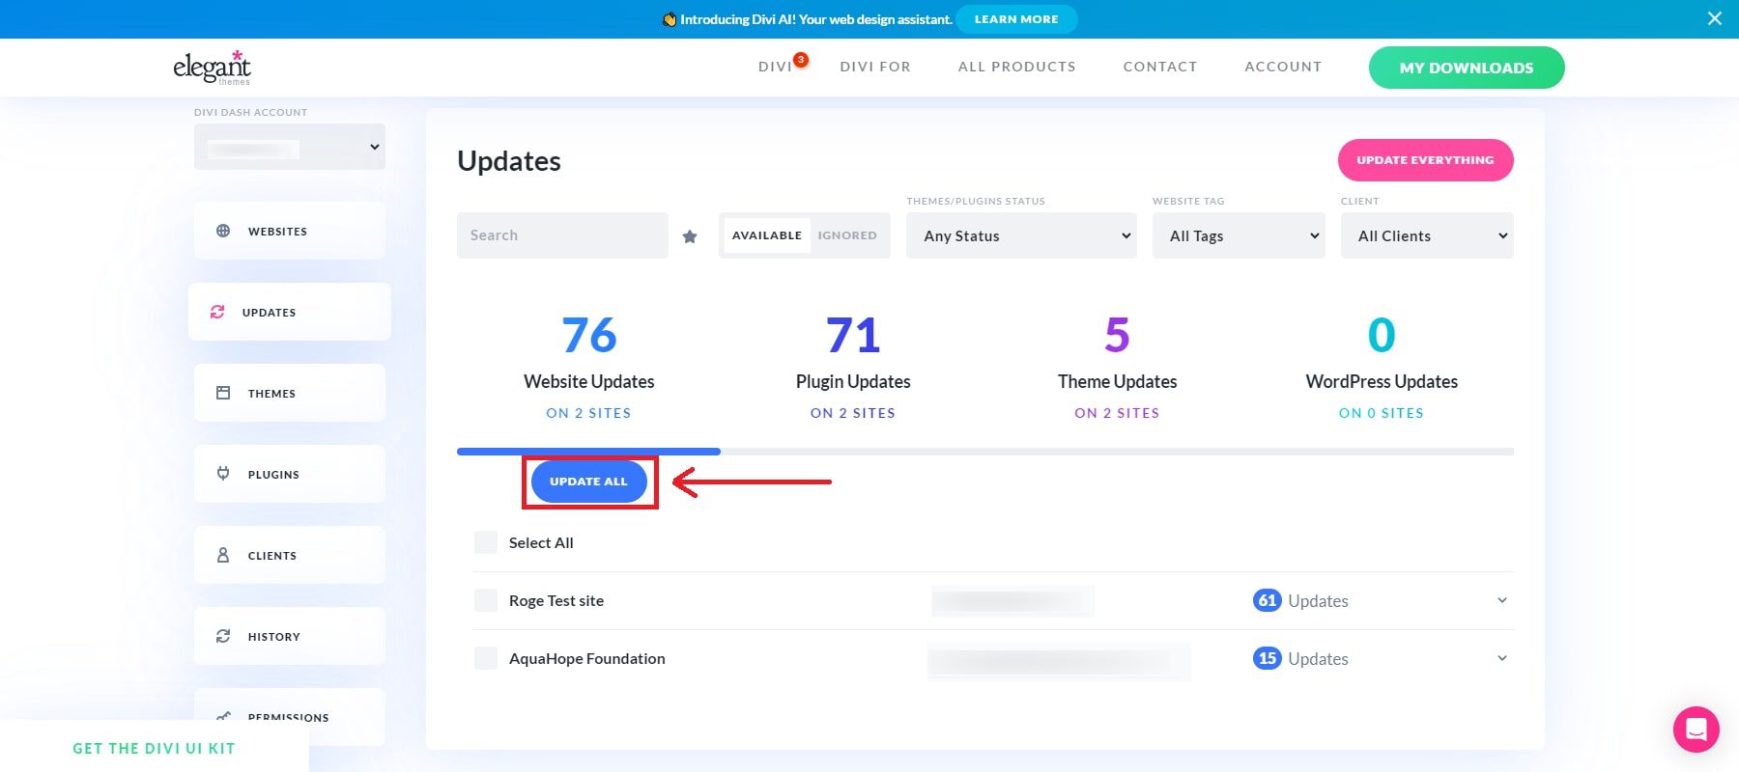Open the Any Status dropdown

[x=1022, y=235]
